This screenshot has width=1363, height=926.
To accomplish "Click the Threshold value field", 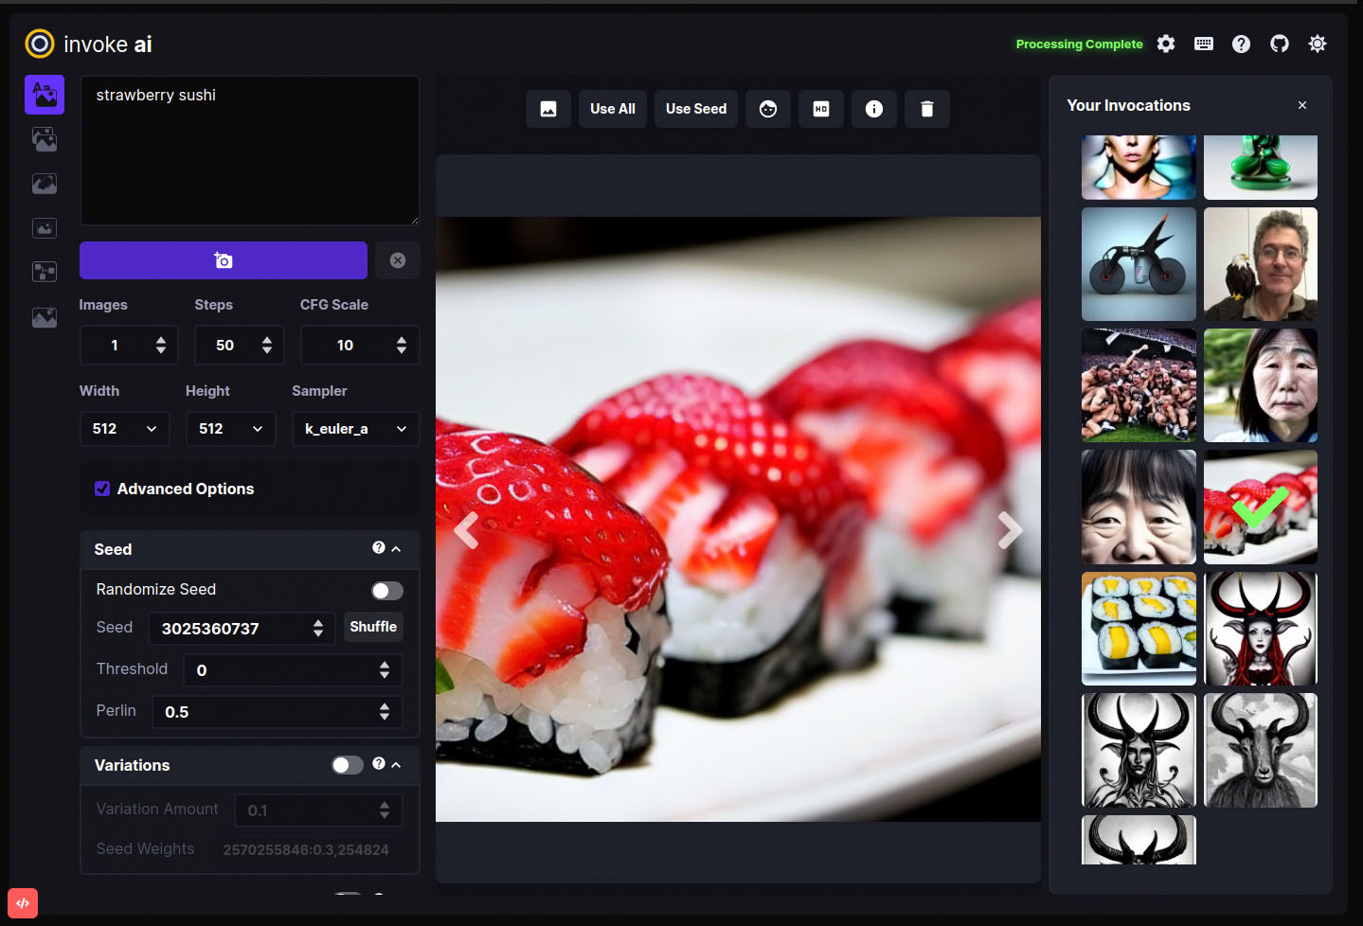I will [x=293, y=669].
